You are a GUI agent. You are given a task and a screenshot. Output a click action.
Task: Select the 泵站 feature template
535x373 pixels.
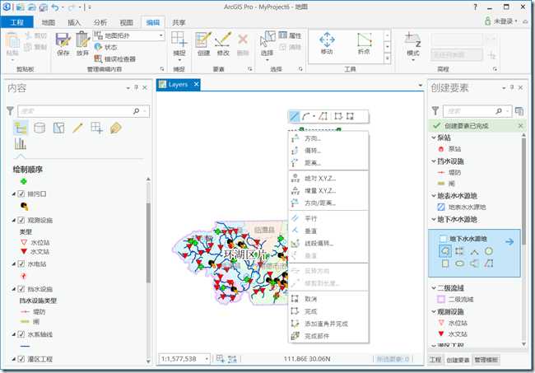pyautogui.click(x=450, y=149)
